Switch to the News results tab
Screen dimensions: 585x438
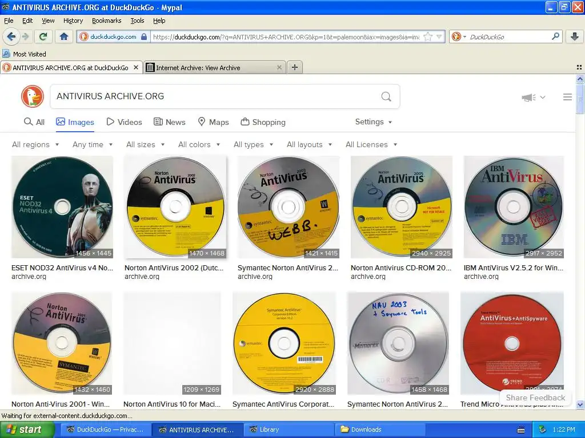point(169,122)
